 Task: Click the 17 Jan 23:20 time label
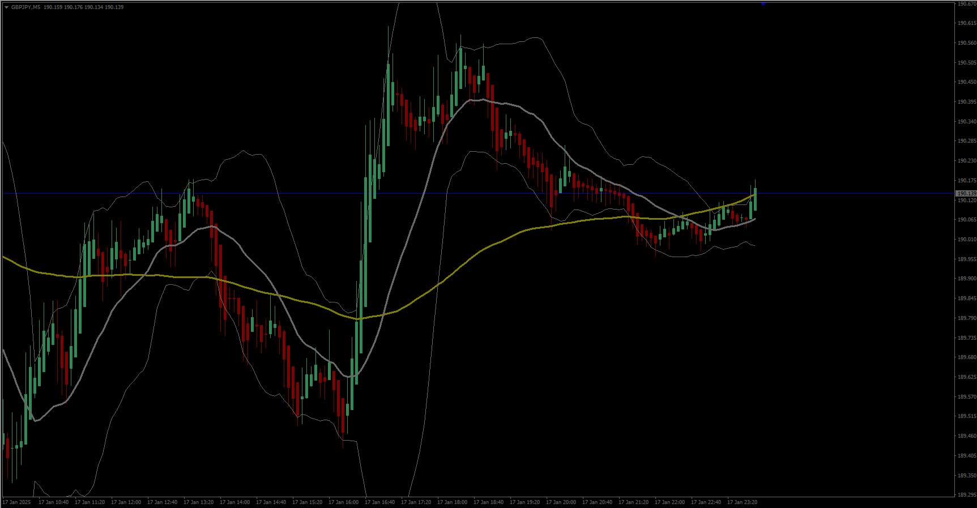[x=742, y=502]
